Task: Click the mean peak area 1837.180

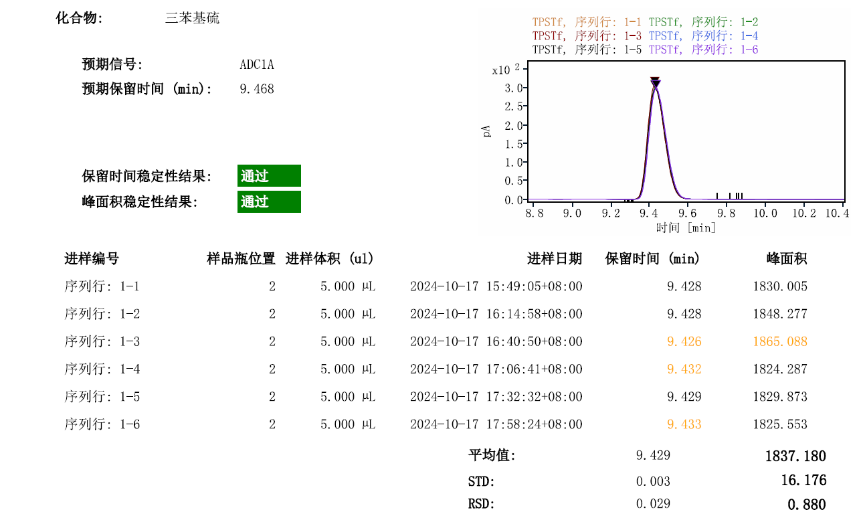Action: [795, 456]
